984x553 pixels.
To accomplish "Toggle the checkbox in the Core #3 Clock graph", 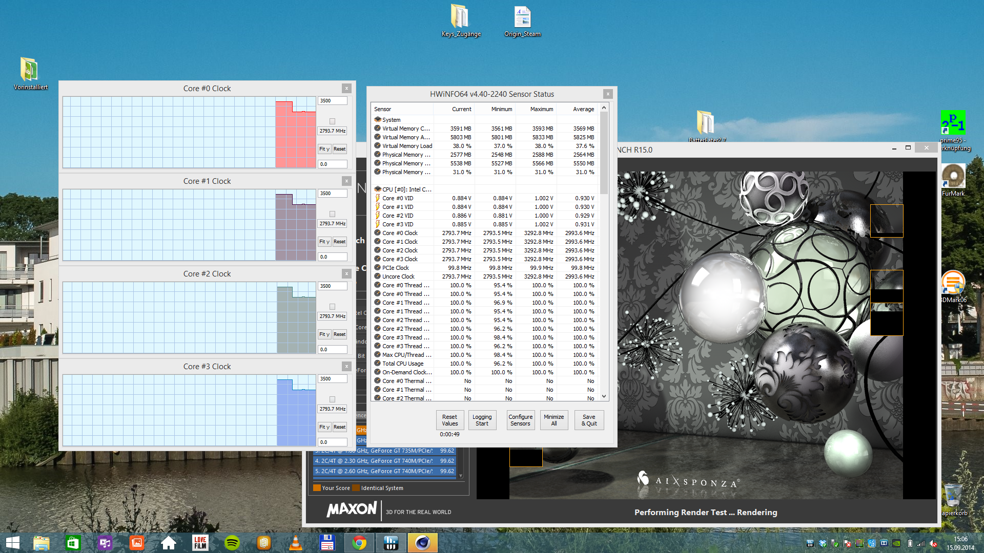I will coord(332,399).
